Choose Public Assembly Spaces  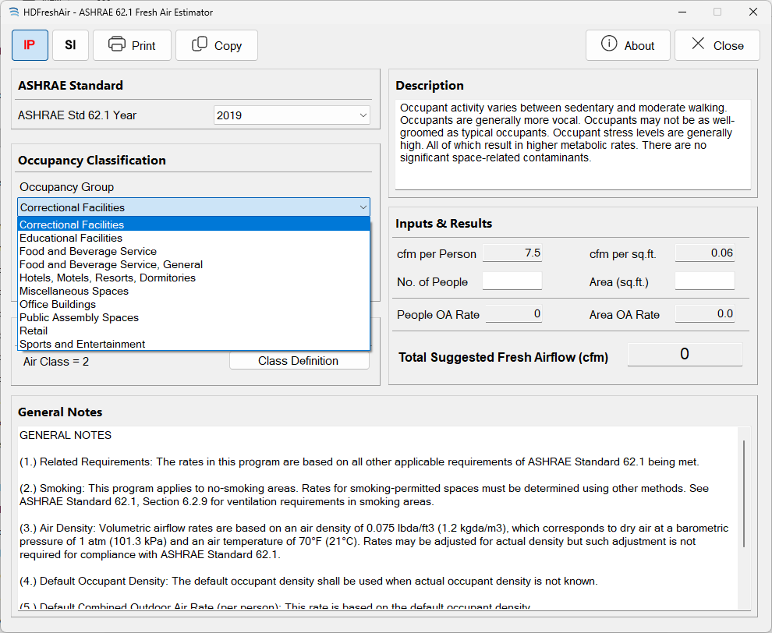(194, 317)
